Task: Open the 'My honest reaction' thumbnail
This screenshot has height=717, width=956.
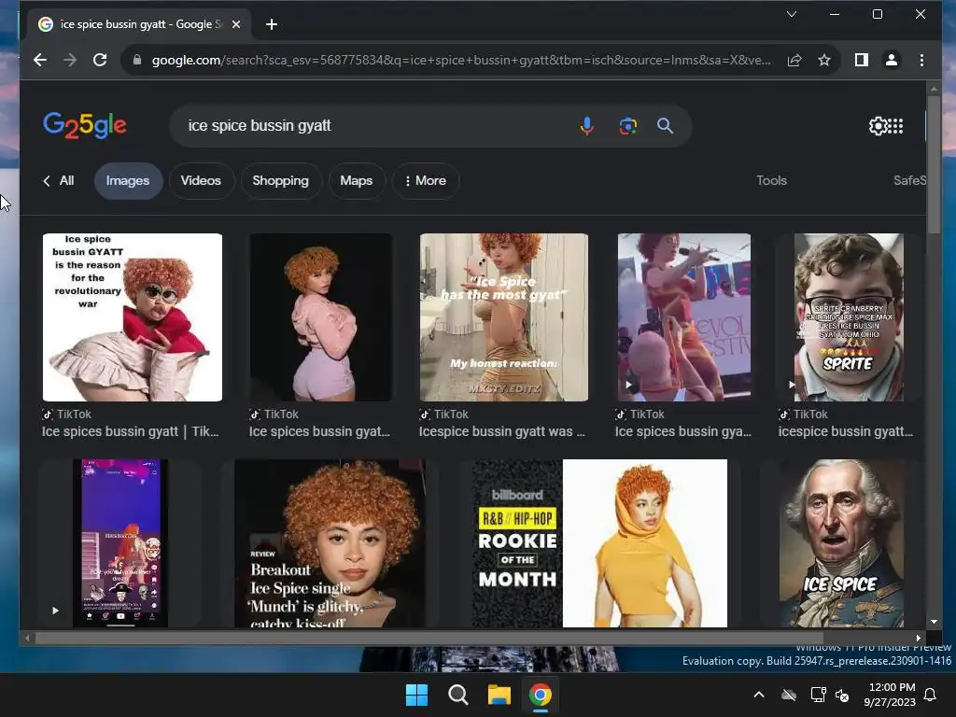Action: 504,317
